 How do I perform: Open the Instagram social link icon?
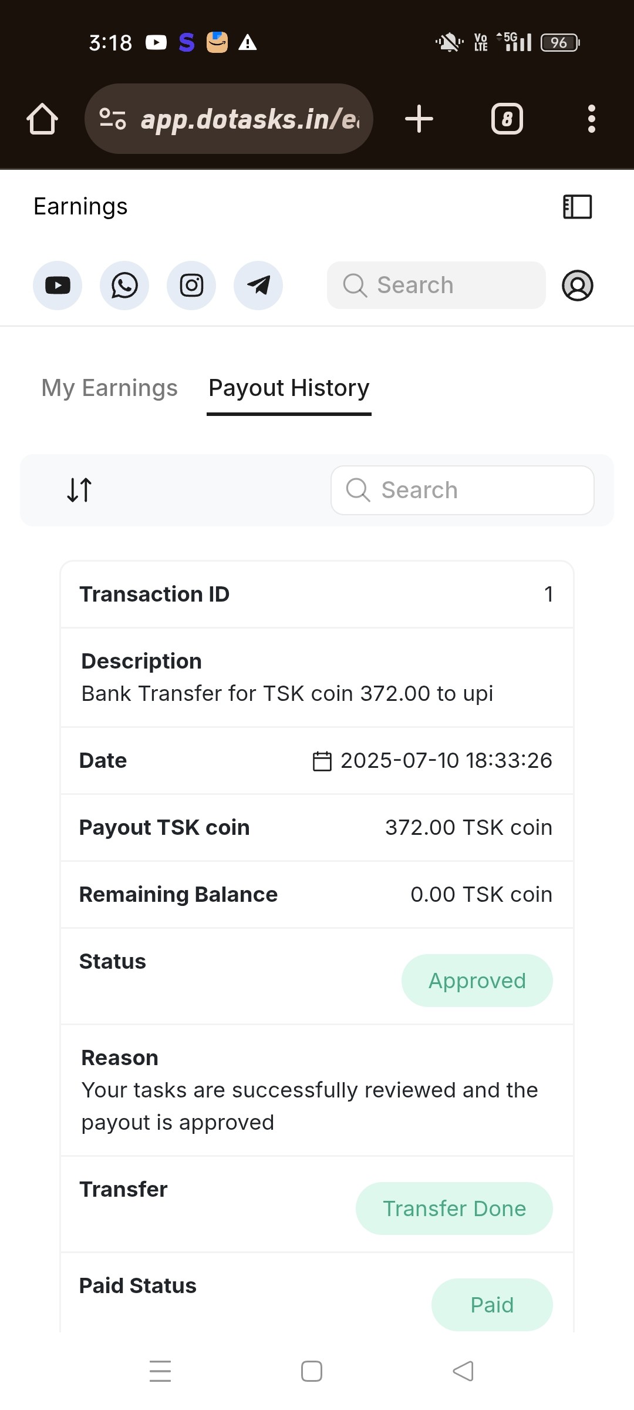[191, 286]
